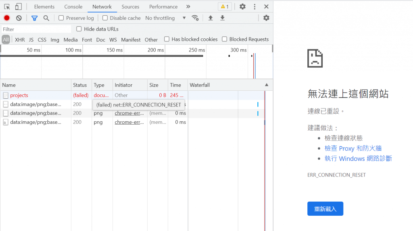Image resolution: width=413 pixels, height=231 pixels.
Task: Focus the Filter text field
Action: tap(36, 29)
